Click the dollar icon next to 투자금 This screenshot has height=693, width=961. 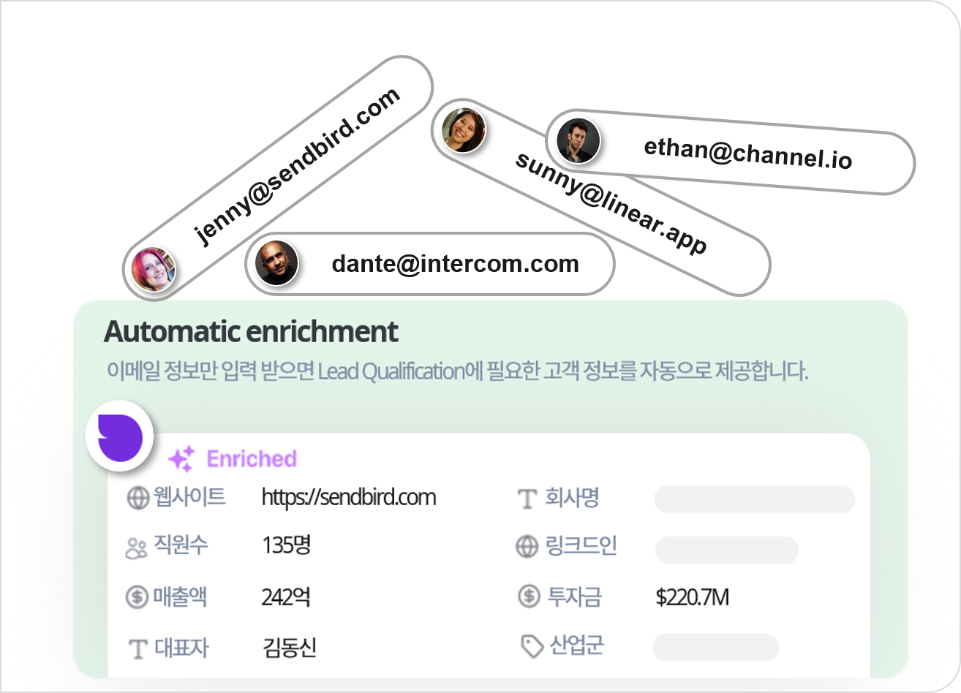(528, 597)
